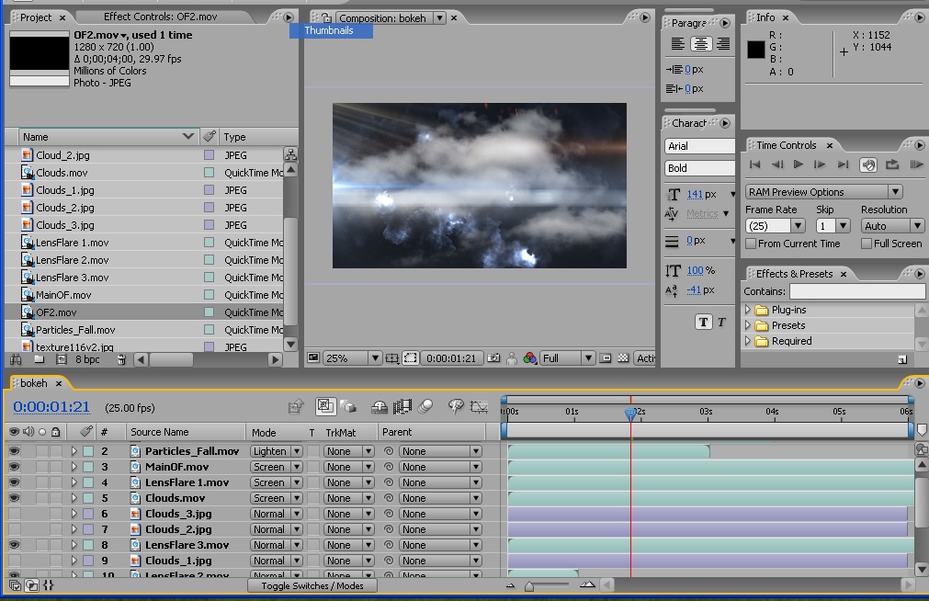
Task: Click the motion blur enable icon in timeline
Action: 425,406
